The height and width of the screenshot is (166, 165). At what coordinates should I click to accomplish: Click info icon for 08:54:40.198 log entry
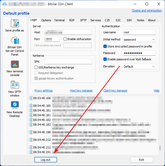[31, 132]
